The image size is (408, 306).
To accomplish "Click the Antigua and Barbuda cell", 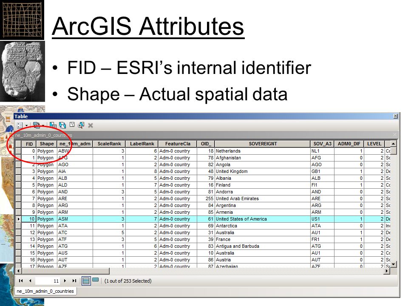I will tap(262, 246).
